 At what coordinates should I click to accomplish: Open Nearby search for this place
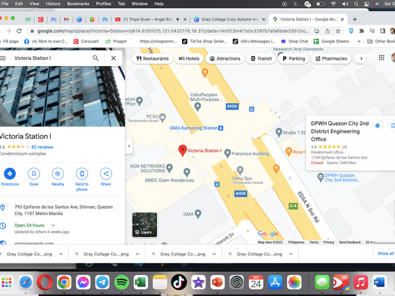coord(57,173)
